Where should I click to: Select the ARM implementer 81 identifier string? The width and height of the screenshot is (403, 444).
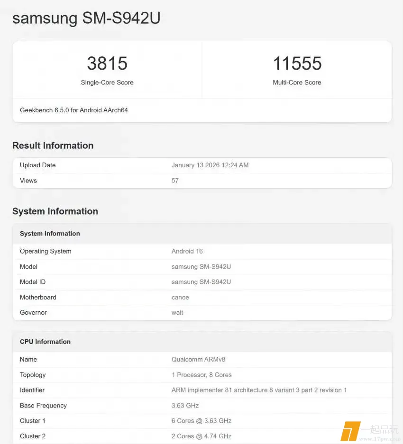(x=259, y=390)
